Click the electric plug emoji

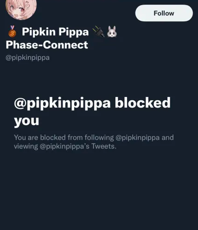[x=99, y=32]
